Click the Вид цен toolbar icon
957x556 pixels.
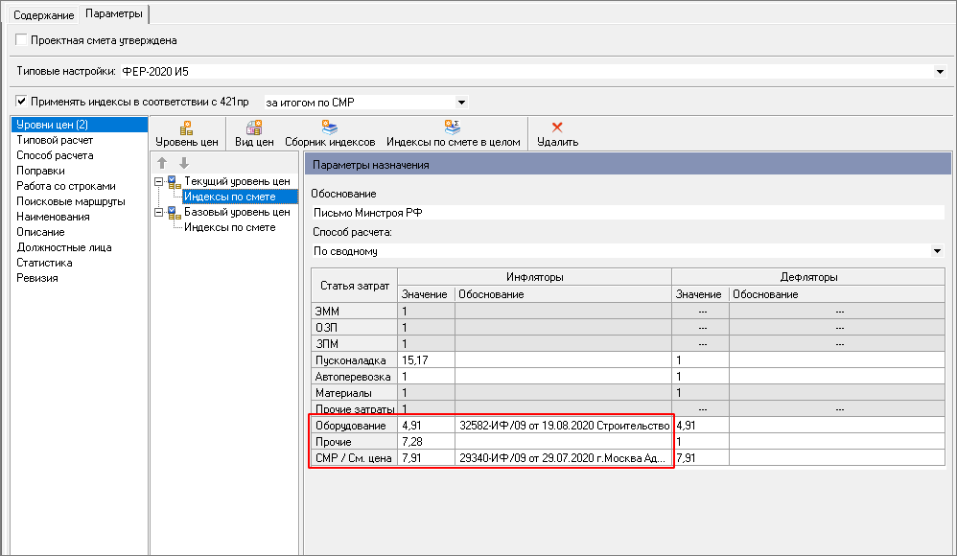254,127
